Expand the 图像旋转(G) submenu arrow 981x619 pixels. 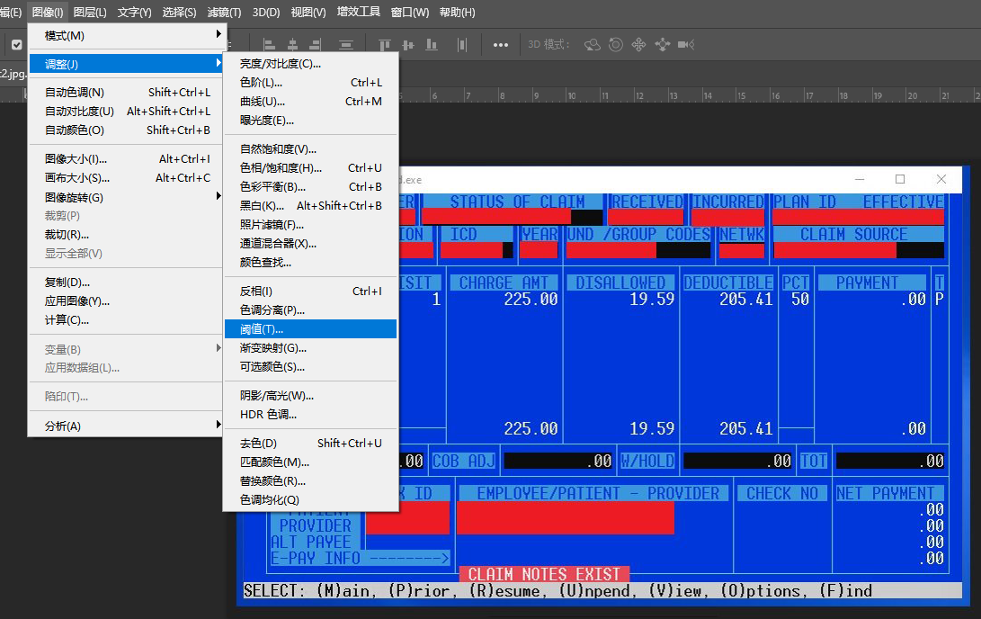click(218, 196)
